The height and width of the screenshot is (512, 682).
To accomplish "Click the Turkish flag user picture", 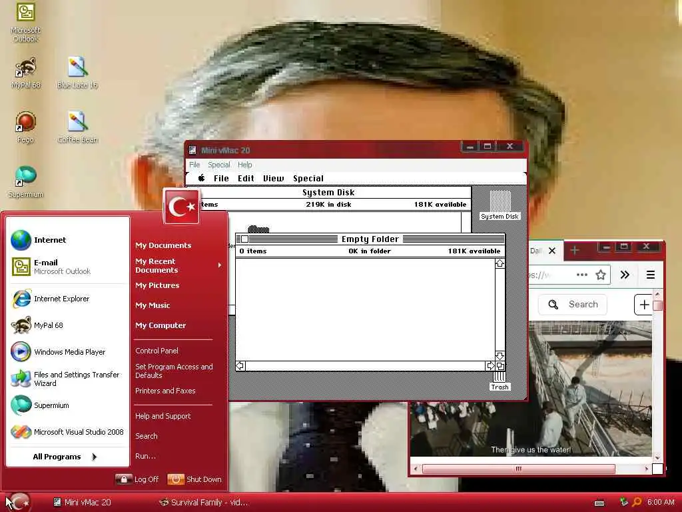I will pyautogui.click(x=182, y=207).
